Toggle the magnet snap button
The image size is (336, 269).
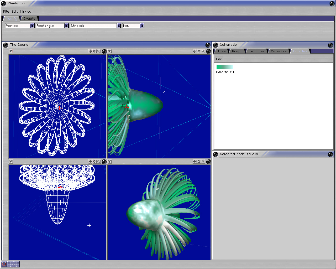[4, 264]
